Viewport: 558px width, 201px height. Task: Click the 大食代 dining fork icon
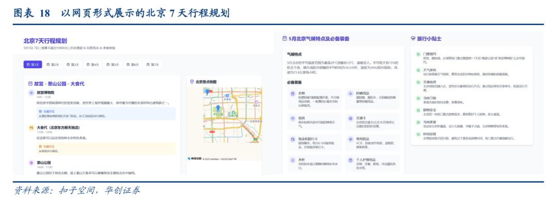click(32, 127)
